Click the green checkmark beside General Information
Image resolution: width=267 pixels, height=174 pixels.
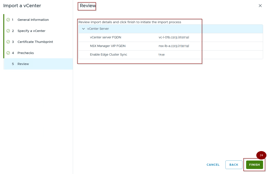(8, 20)
